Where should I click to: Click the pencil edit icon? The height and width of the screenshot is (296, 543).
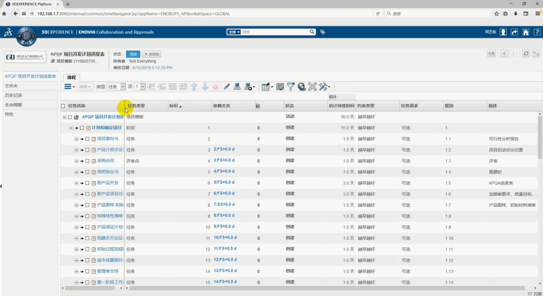coord(227,87)
